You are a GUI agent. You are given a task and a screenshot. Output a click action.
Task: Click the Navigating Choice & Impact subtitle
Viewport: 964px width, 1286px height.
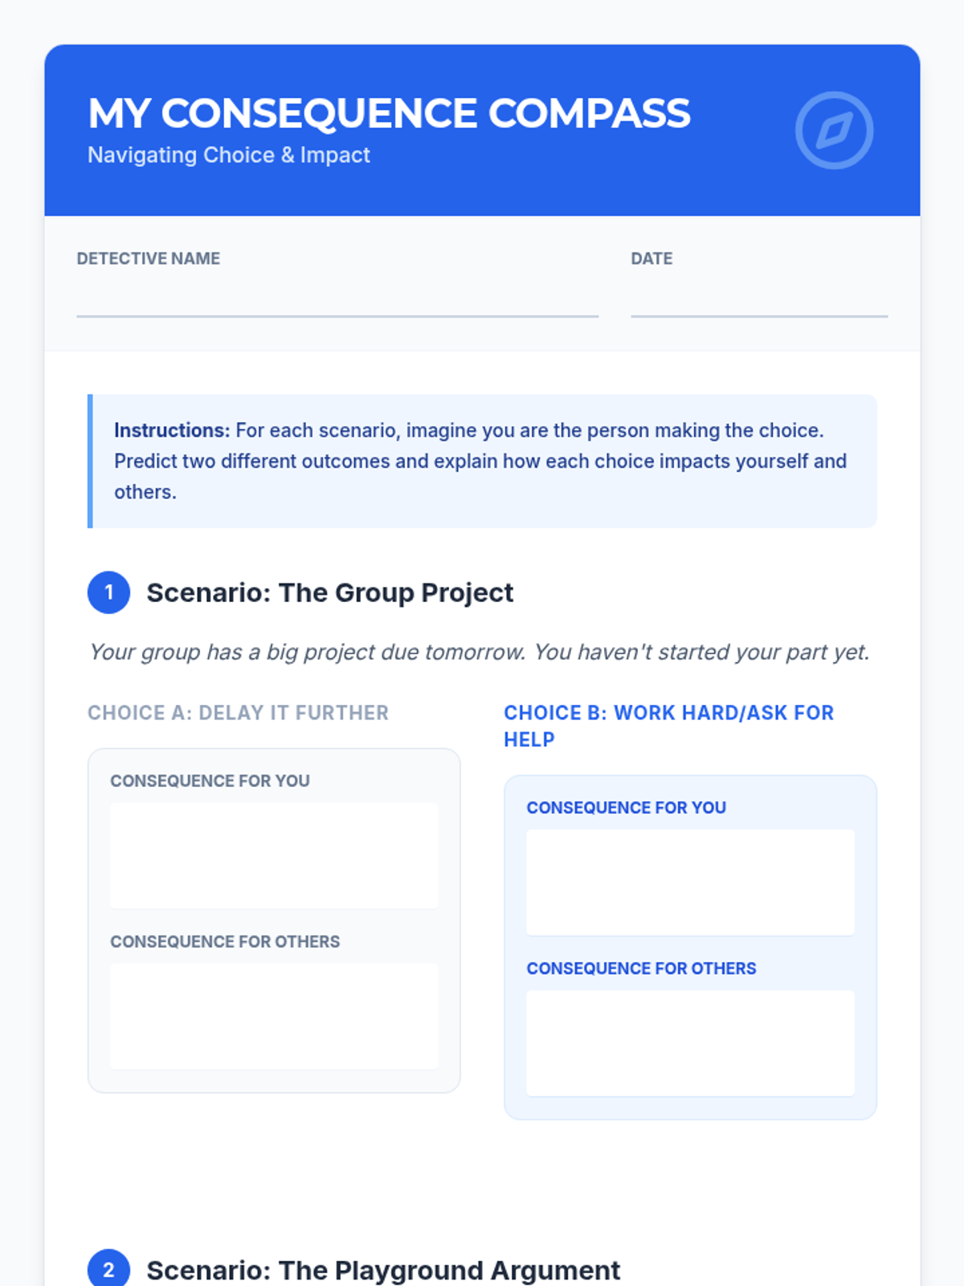click(229, 155)
